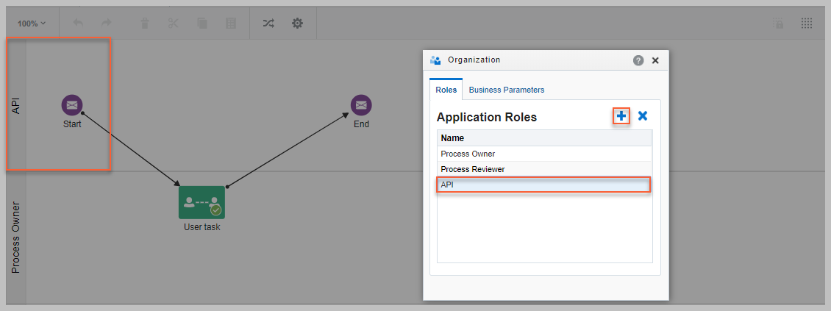831x311 pixels.
Task: Select the Start message event
Action: (x=72, y=105)
